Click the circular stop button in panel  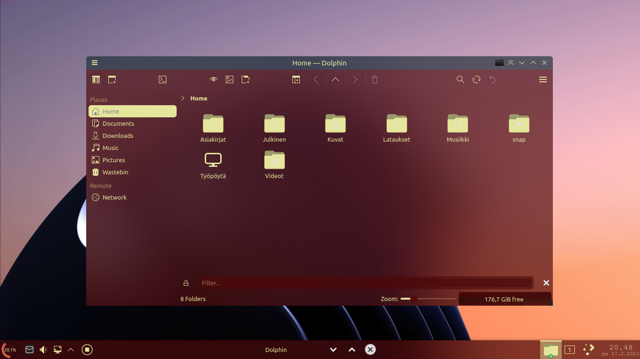pos(87,350)
